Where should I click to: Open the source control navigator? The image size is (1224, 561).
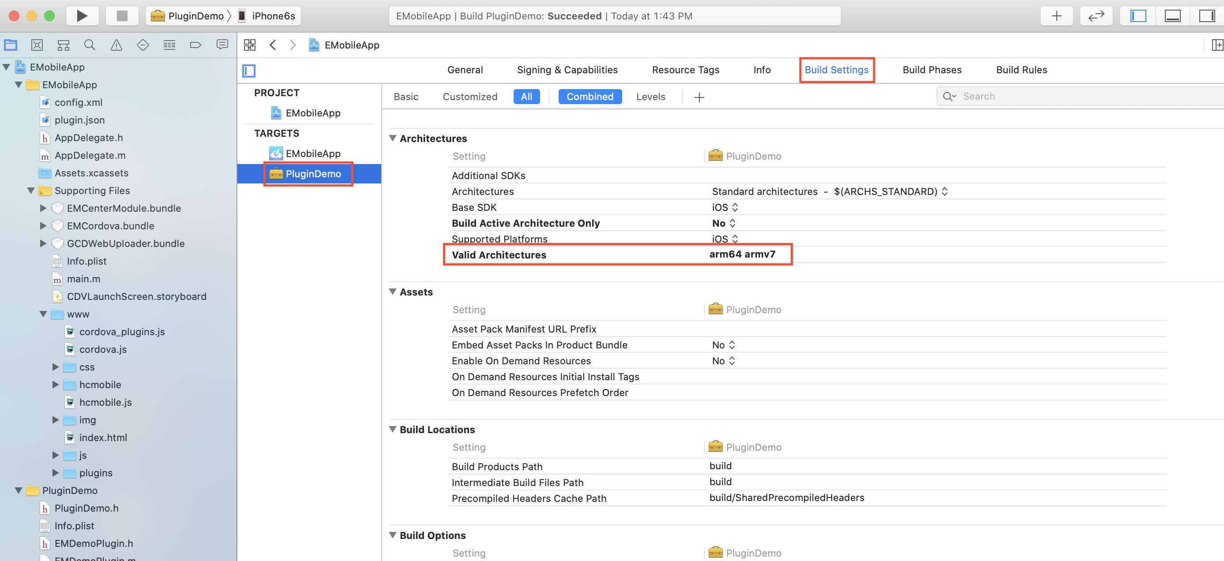[x=37, y=45]
